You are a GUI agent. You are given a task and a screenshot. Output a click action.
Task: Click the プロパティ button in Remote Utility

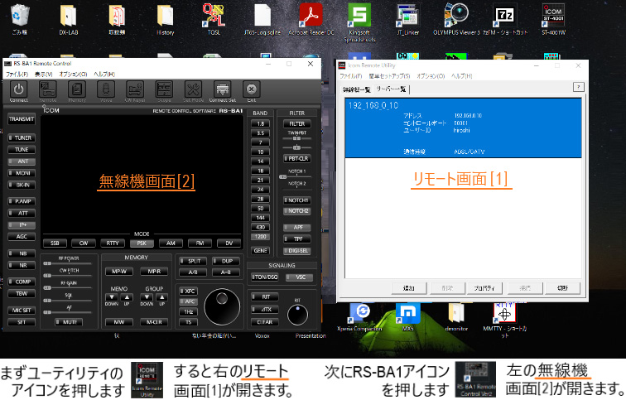[x=484, y=288]
